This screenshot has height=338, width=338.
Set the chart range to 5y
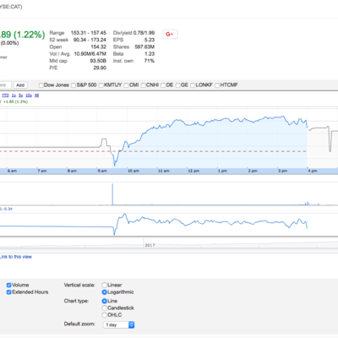point(21,95)
